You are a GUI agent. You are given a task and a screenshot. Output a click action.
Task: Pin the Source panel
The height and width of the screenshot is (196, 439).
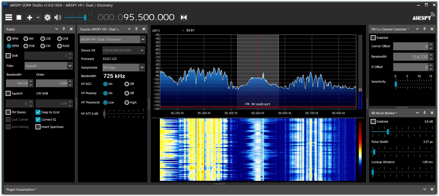(x=136, y=29)
